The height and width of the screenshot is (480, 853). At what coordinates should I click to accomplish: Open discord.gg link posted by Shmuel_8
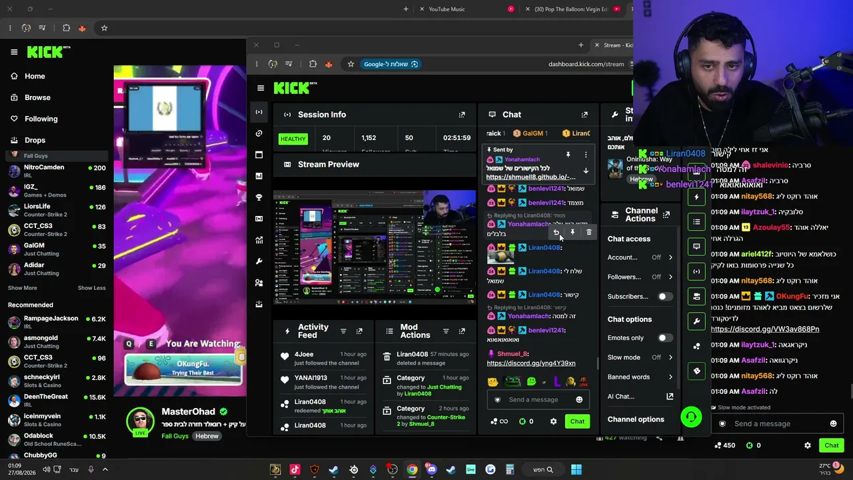pos(531,363)
